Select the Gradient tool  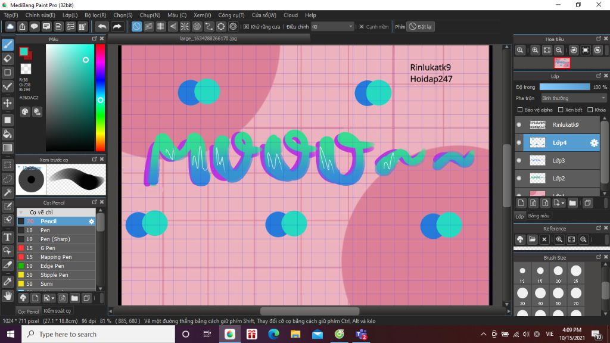pos(7,148)
